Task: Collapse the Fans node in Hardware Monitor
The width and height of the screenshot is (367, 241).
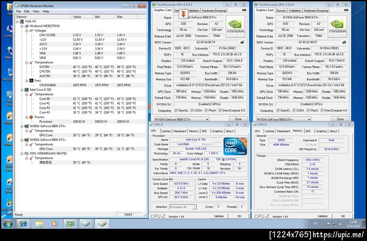Action: [x=27, y=81]
